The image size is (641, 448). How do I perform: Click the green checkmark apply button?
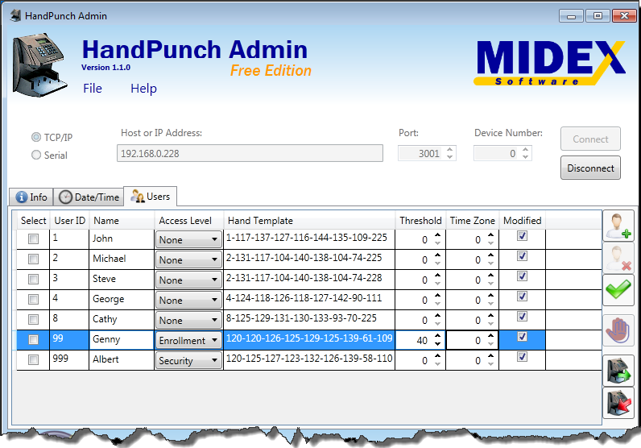tap(618, 290)
